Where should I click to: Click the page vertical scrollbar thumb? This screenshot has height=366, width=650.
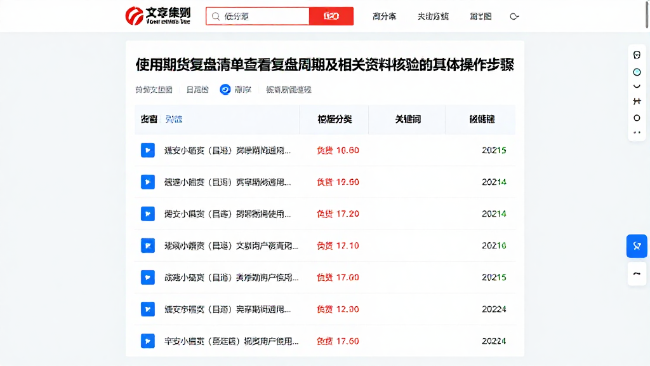647,14
